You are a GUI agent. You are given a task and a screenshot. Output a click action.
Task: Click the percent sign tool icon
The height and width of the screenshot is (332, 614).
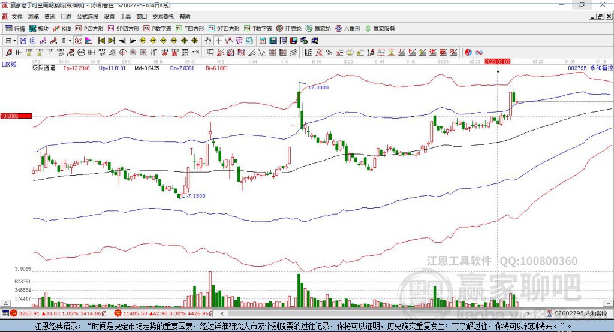pyautogui.click(x=329, y=52)
